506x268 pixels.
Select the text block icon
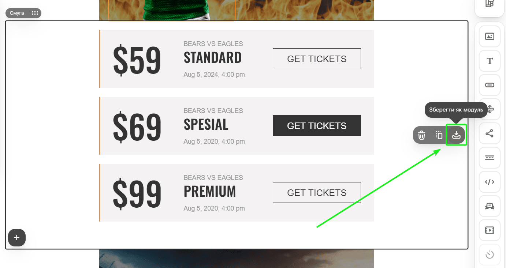[490, 61]
